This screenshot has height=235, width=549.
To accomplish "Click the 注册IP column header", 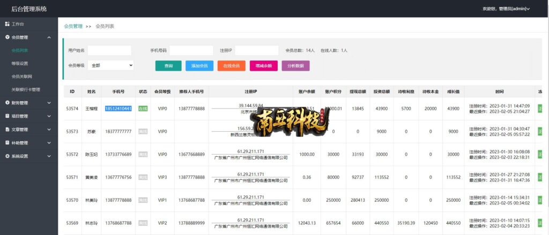I will (251, 92).
